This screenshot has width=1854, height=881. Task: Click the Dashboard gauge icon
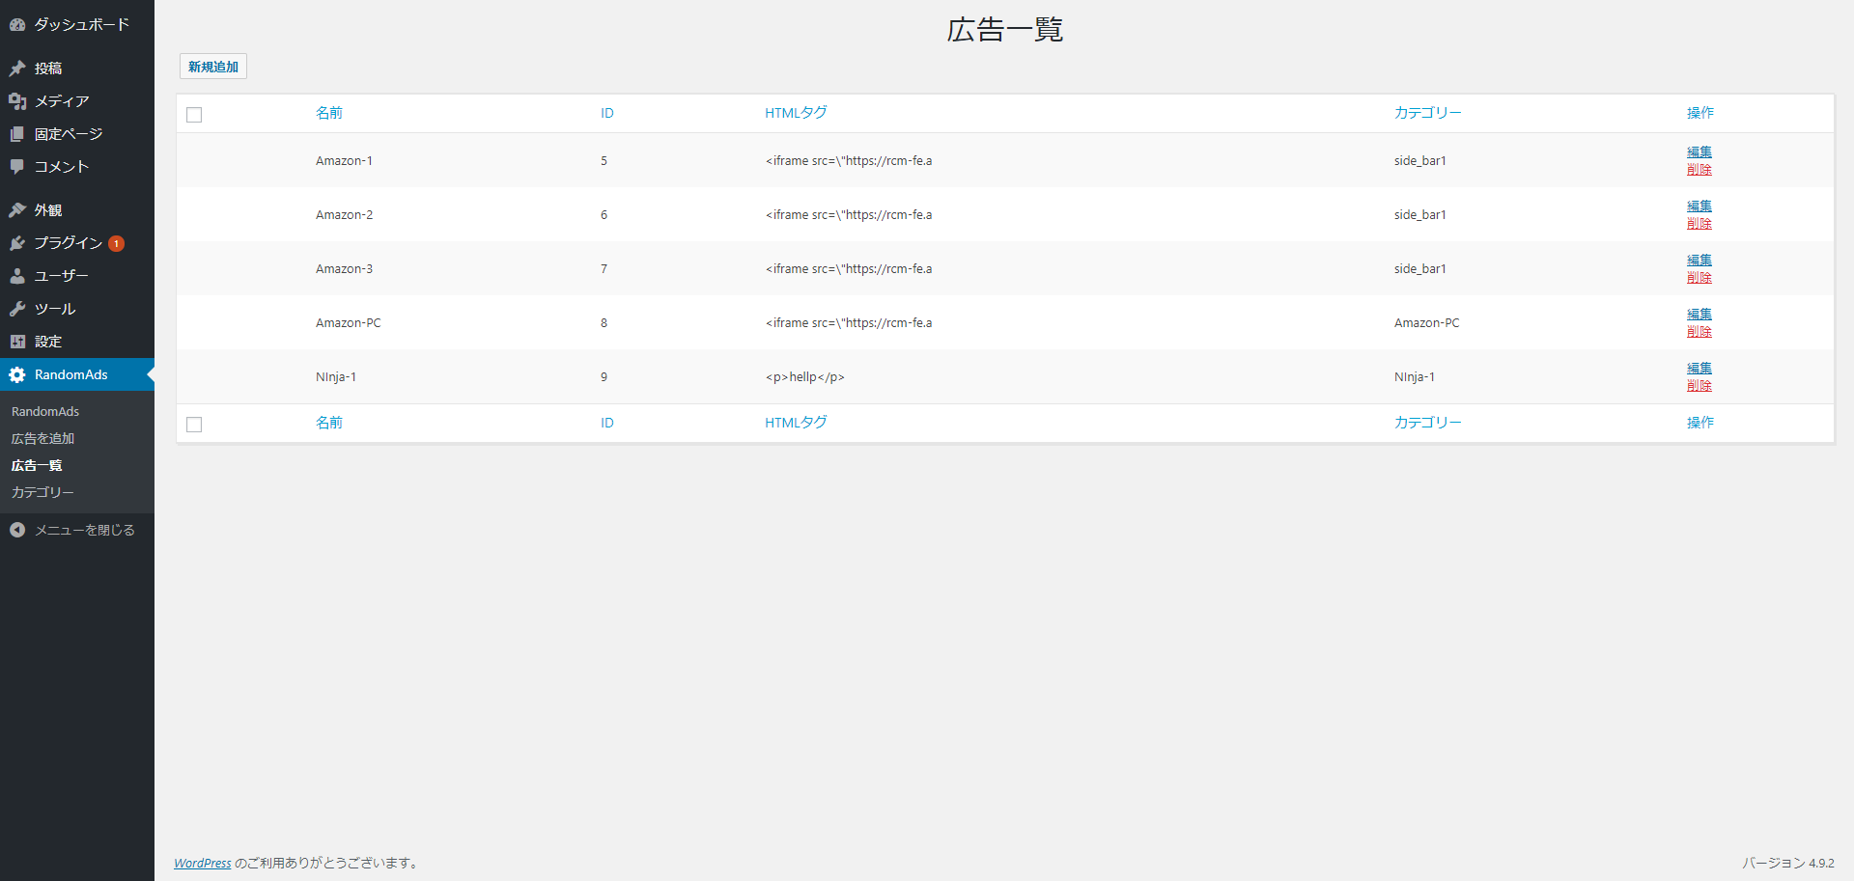tap(17, 24)
